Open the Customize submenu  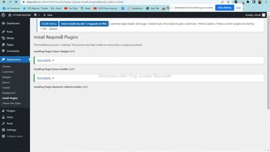[8, 72]
